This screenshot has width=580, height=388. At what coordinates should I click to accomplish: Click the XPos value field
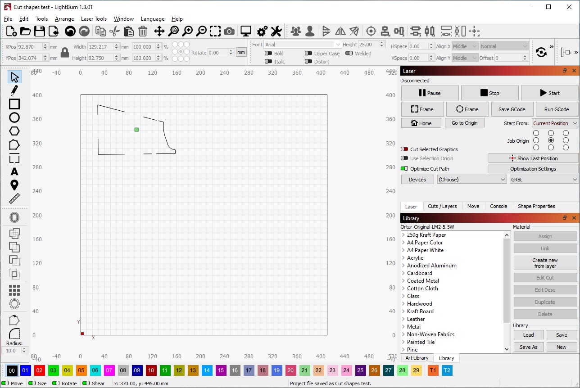(33, 46)
